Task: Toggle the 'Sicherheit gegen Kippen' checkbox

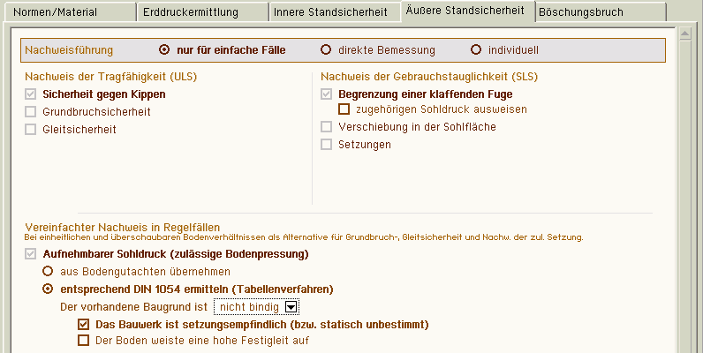Action: coord(31,94)
